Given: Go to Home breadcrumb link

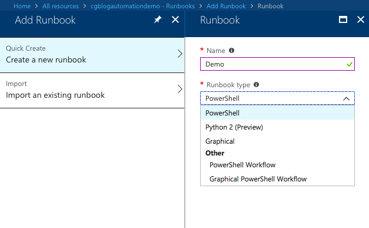Looking at the screenshot, I should coord(22,6).
